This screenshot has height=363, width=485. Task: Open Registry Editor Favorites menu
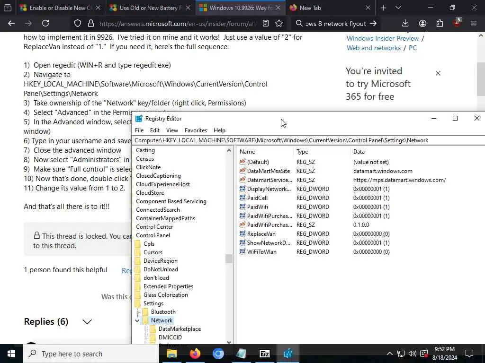196,130
